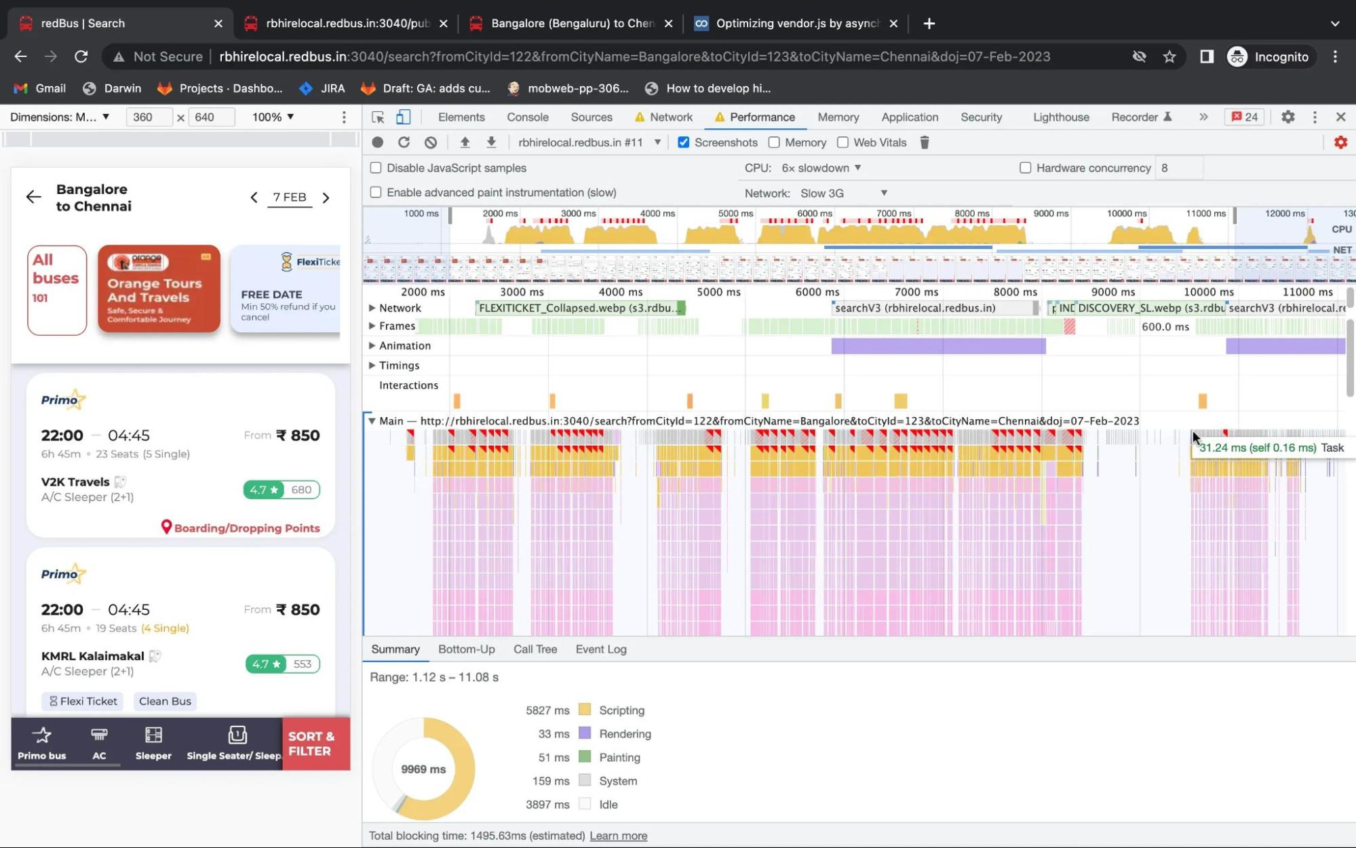The image size is (1356, 848).
Task: Switch to the Call Tree tab
Action: [x=535, y=648]
